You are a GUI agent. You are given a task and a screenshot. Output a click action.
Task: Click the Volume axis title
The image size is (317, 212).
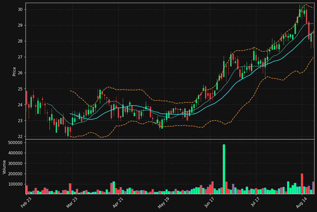[4, 167]
